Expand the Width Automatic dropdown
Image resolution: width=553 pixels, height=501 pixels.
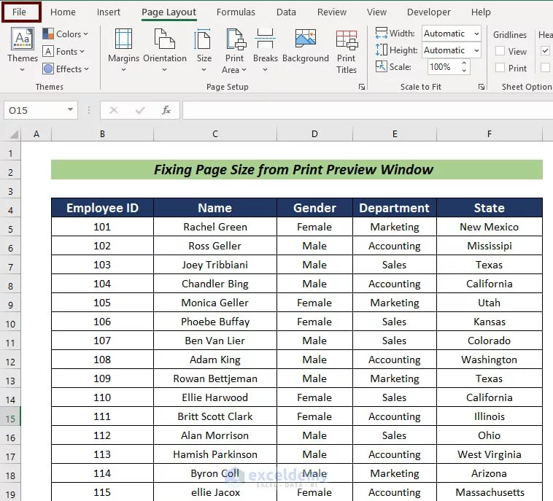click(476, 34)
